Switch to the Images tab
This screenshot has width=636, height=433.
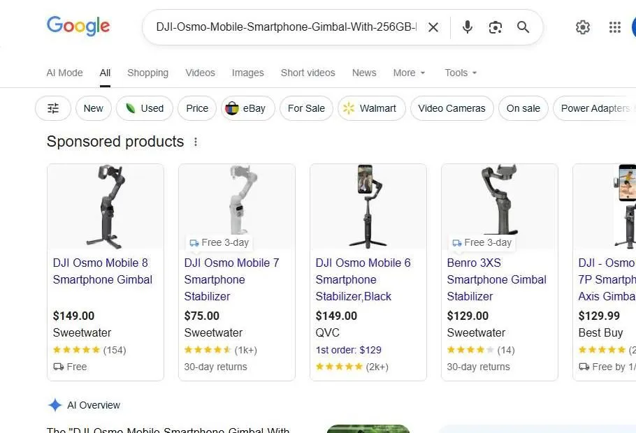tap(247, 73)
